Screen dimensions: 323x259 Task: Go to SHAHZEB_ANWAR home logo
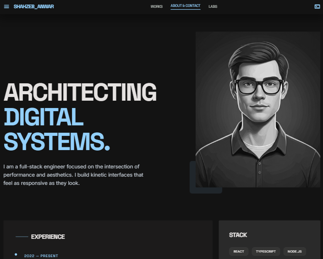pos(34,6)
